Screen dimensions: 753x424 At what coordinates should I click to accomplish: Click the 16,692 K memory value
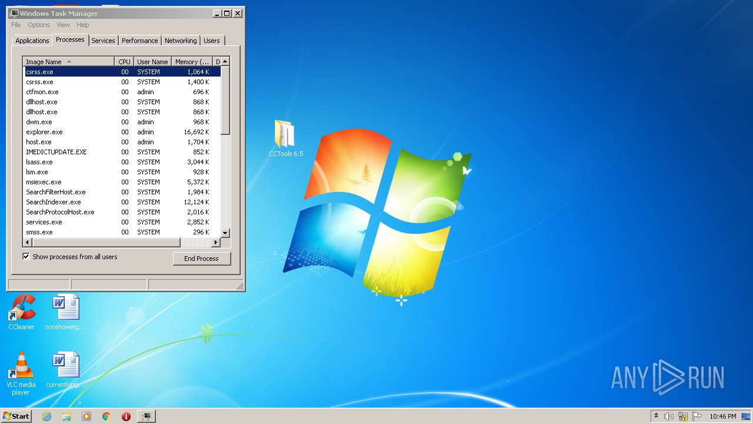click(x=196, y=132)
